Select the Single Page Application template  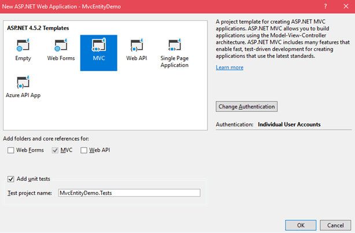click(x=175, y=53)
